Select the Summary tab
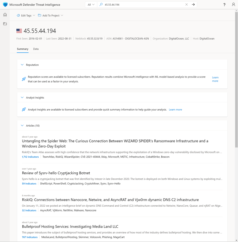The image size is (238, 242). point(23,49)
